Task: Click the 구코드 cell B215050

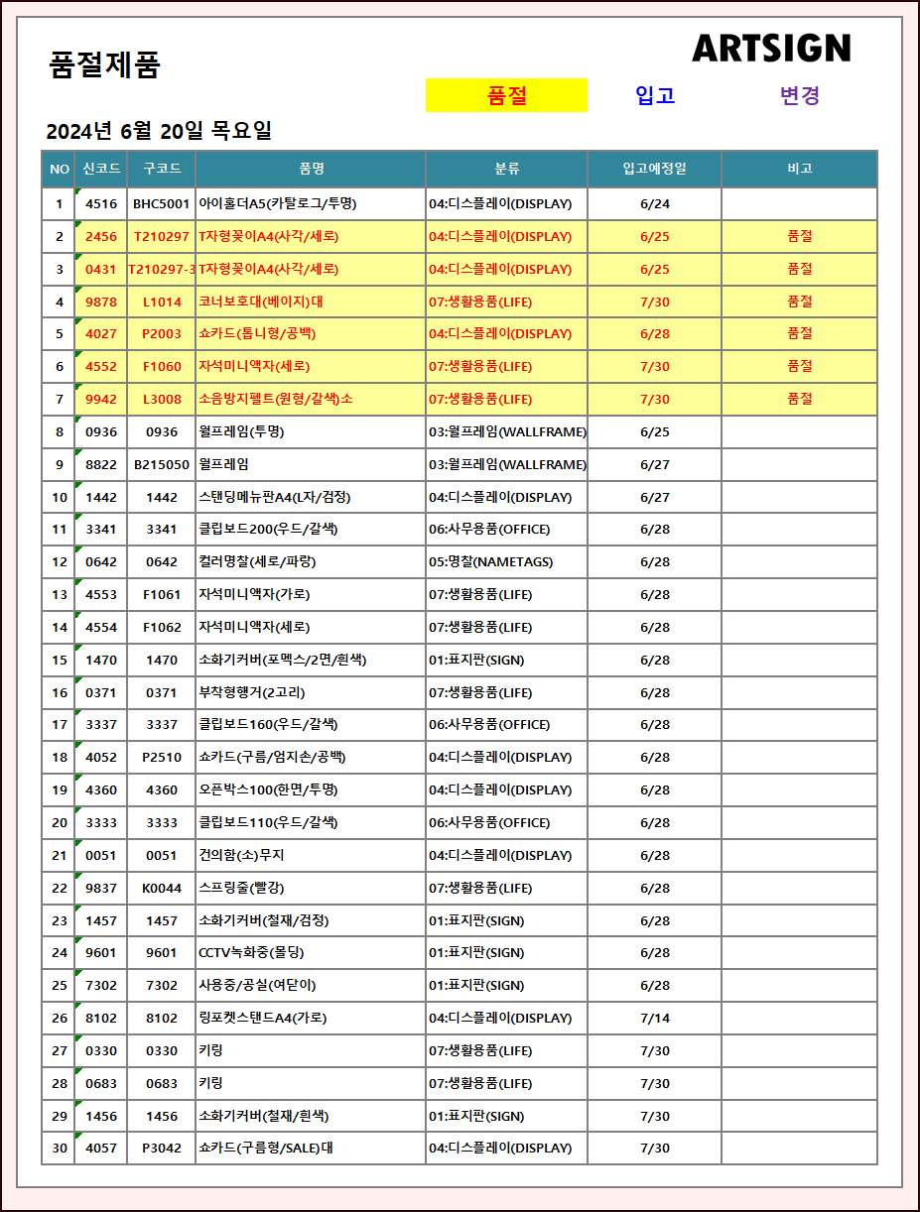Action: pos(162,464)
